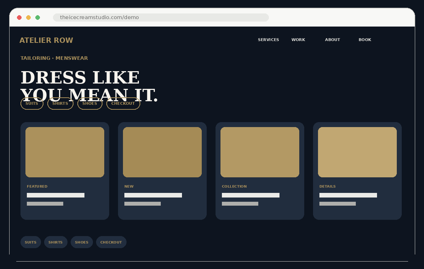Open the Featured card image
This screenshot has height=269, width=424.
tap(65, 152)
